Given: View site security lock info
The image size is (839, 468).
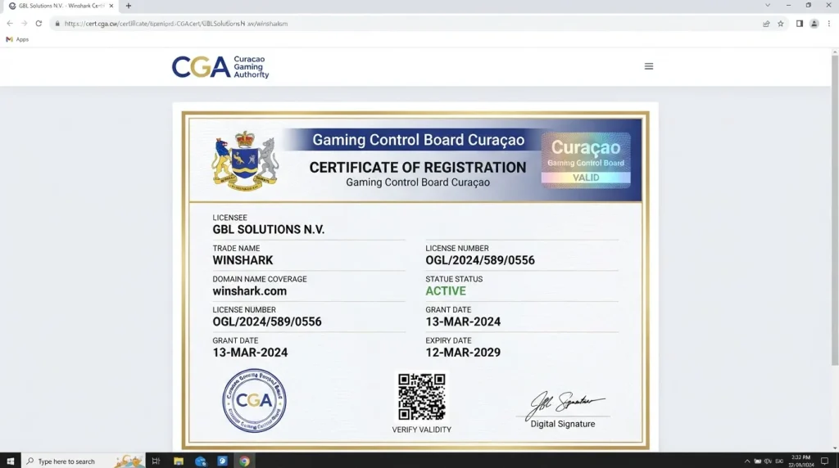Looking at the screenshot, I should click(x=57, y=24).
